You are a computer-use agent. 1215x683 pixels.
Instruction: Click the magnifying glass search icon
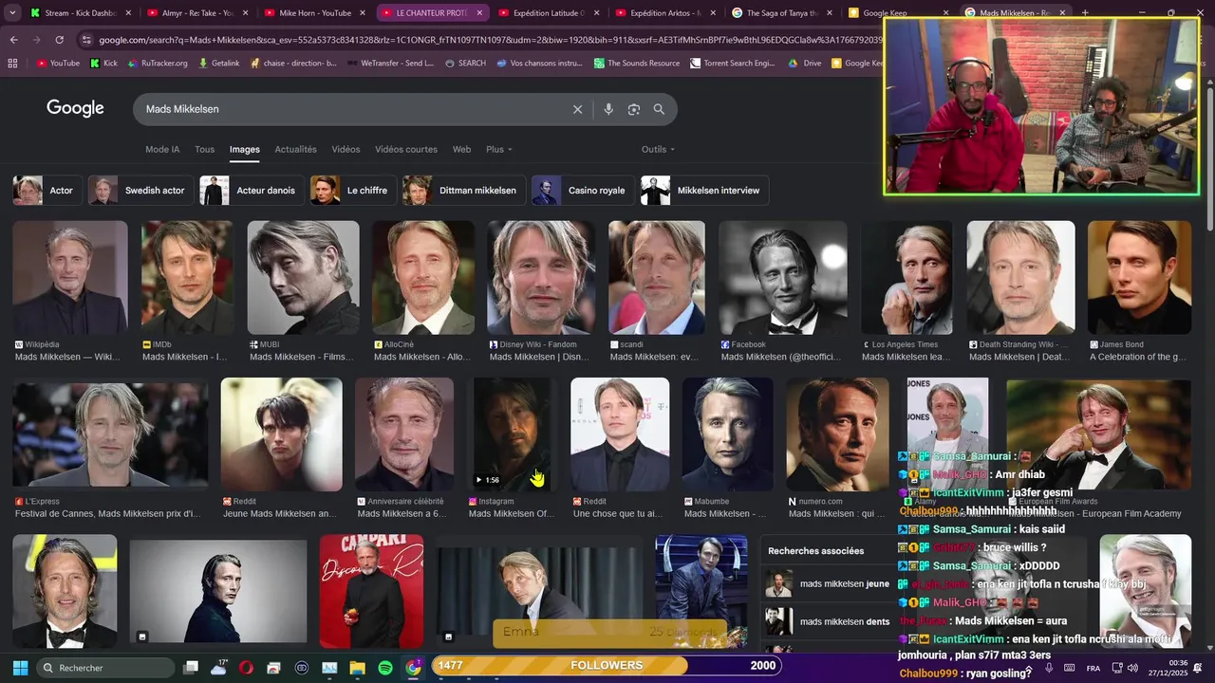659,109
